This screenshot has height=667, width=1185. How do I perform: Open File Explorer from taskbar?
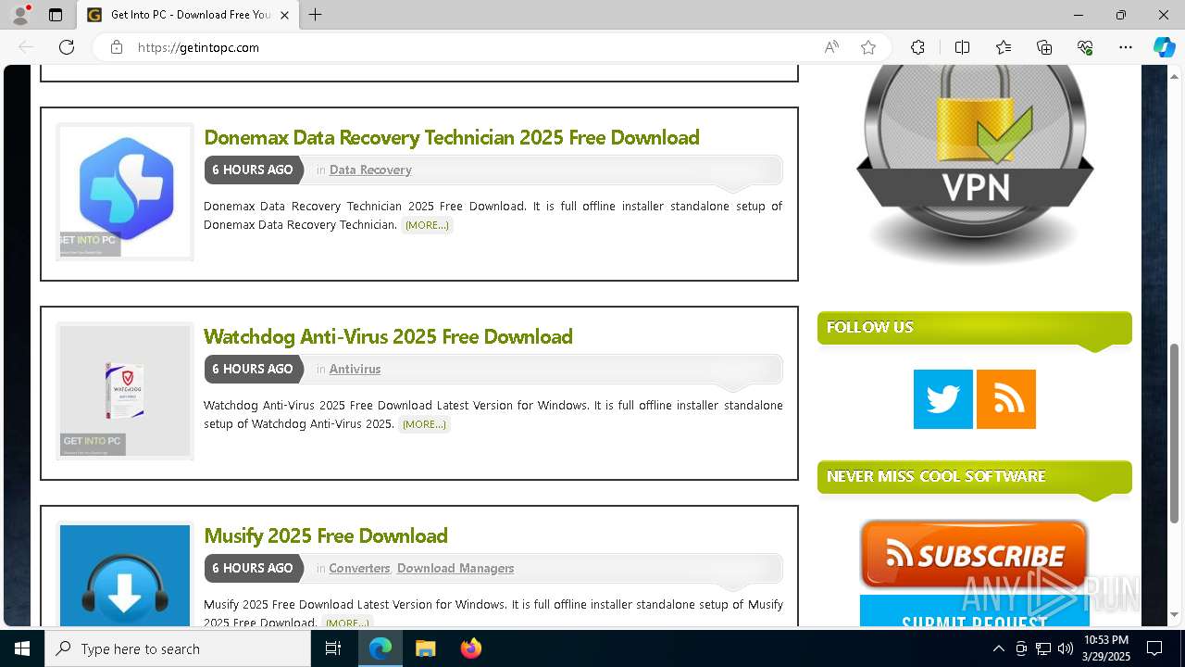click(425, 648)
